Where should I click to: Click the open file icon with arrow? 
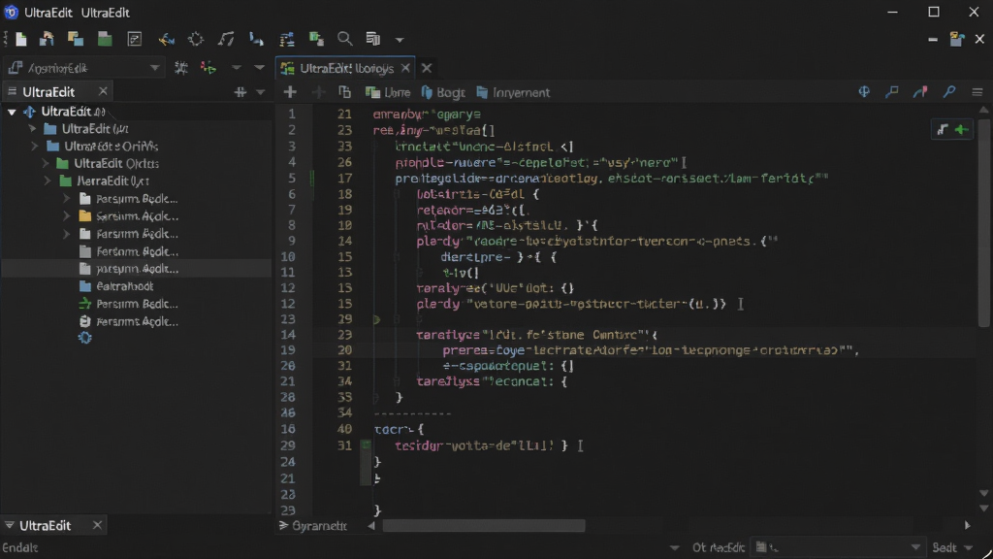(x=47, y=39)
